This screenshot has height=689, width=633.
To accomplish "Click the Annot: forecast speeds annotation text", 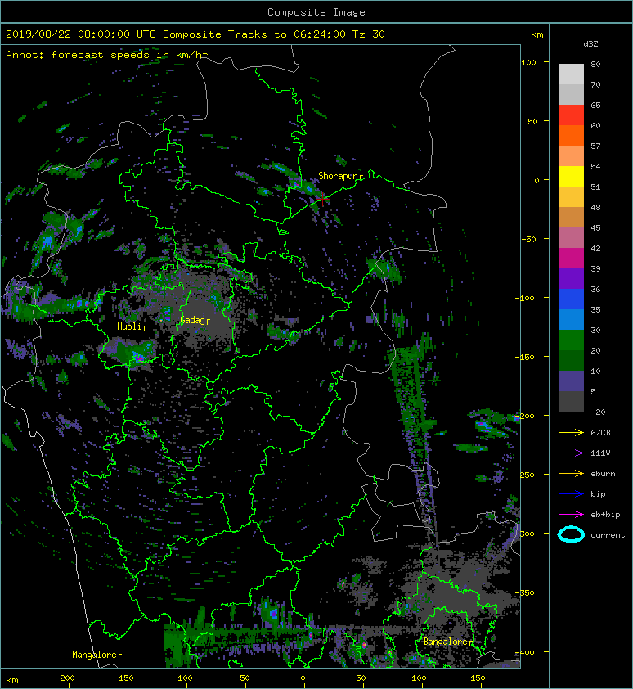I will [x=107, y=55].
